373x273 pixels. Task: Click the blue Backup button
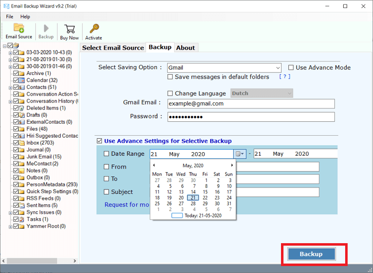point(311,254)
